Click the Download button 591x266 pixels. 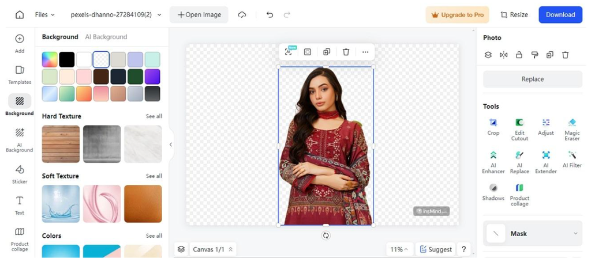pyautogui.click(x=560, y=14)
